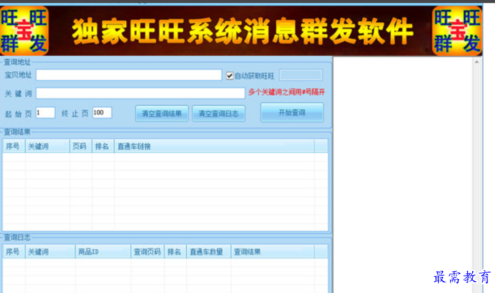Click the 排名 column header in 查询结果

[103, 146]
